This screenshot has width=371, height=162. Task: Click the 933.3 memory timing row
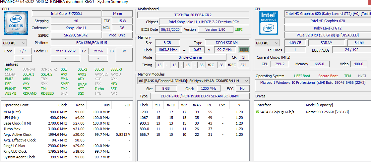[x=193, y=123]
